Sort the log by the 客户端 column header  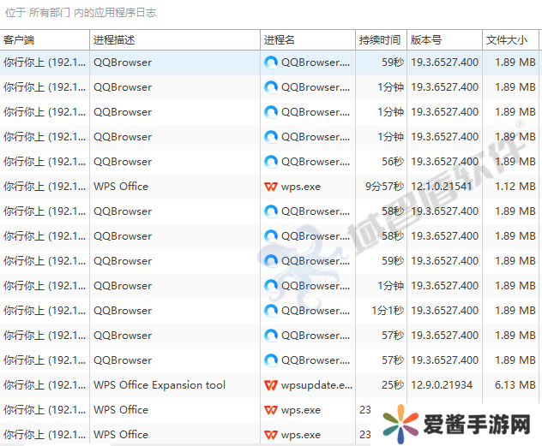click(x=45, y=40)
